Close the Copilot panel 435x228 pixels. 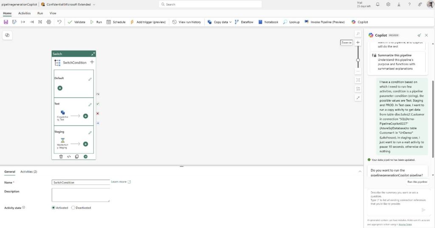point(427,35)
